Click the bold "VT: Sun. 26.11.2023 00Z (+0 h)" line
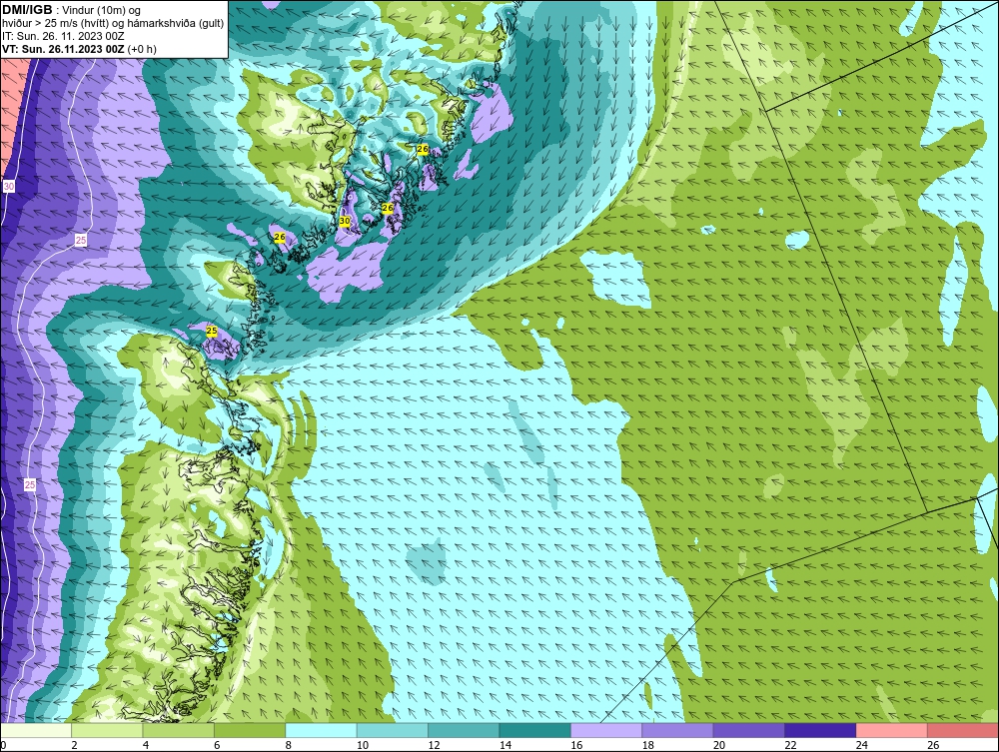This screenshot has height=752, width=999. click(x=79, y=49)
